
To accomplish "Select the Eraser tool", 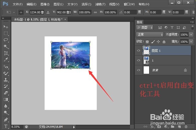I will [6, 93].
